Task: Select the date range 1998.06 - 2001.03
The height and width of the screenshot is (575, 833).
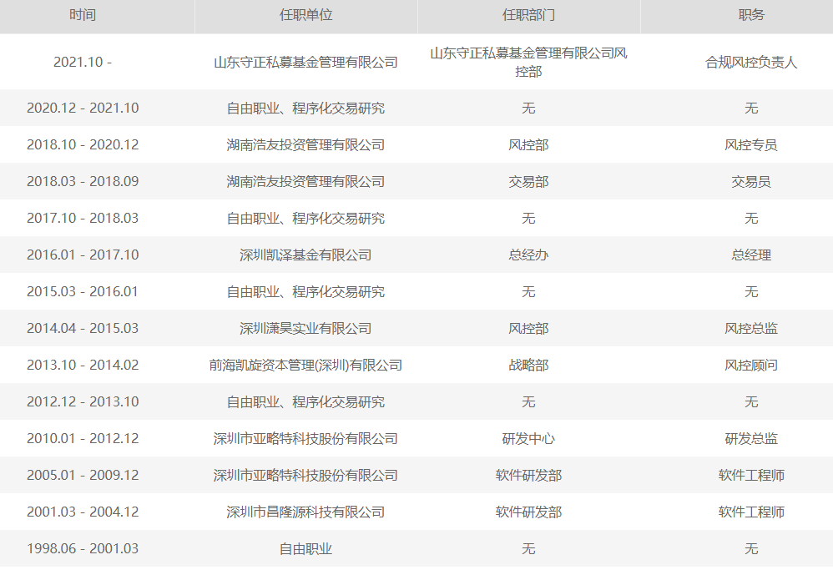Action: coord(83,548)
